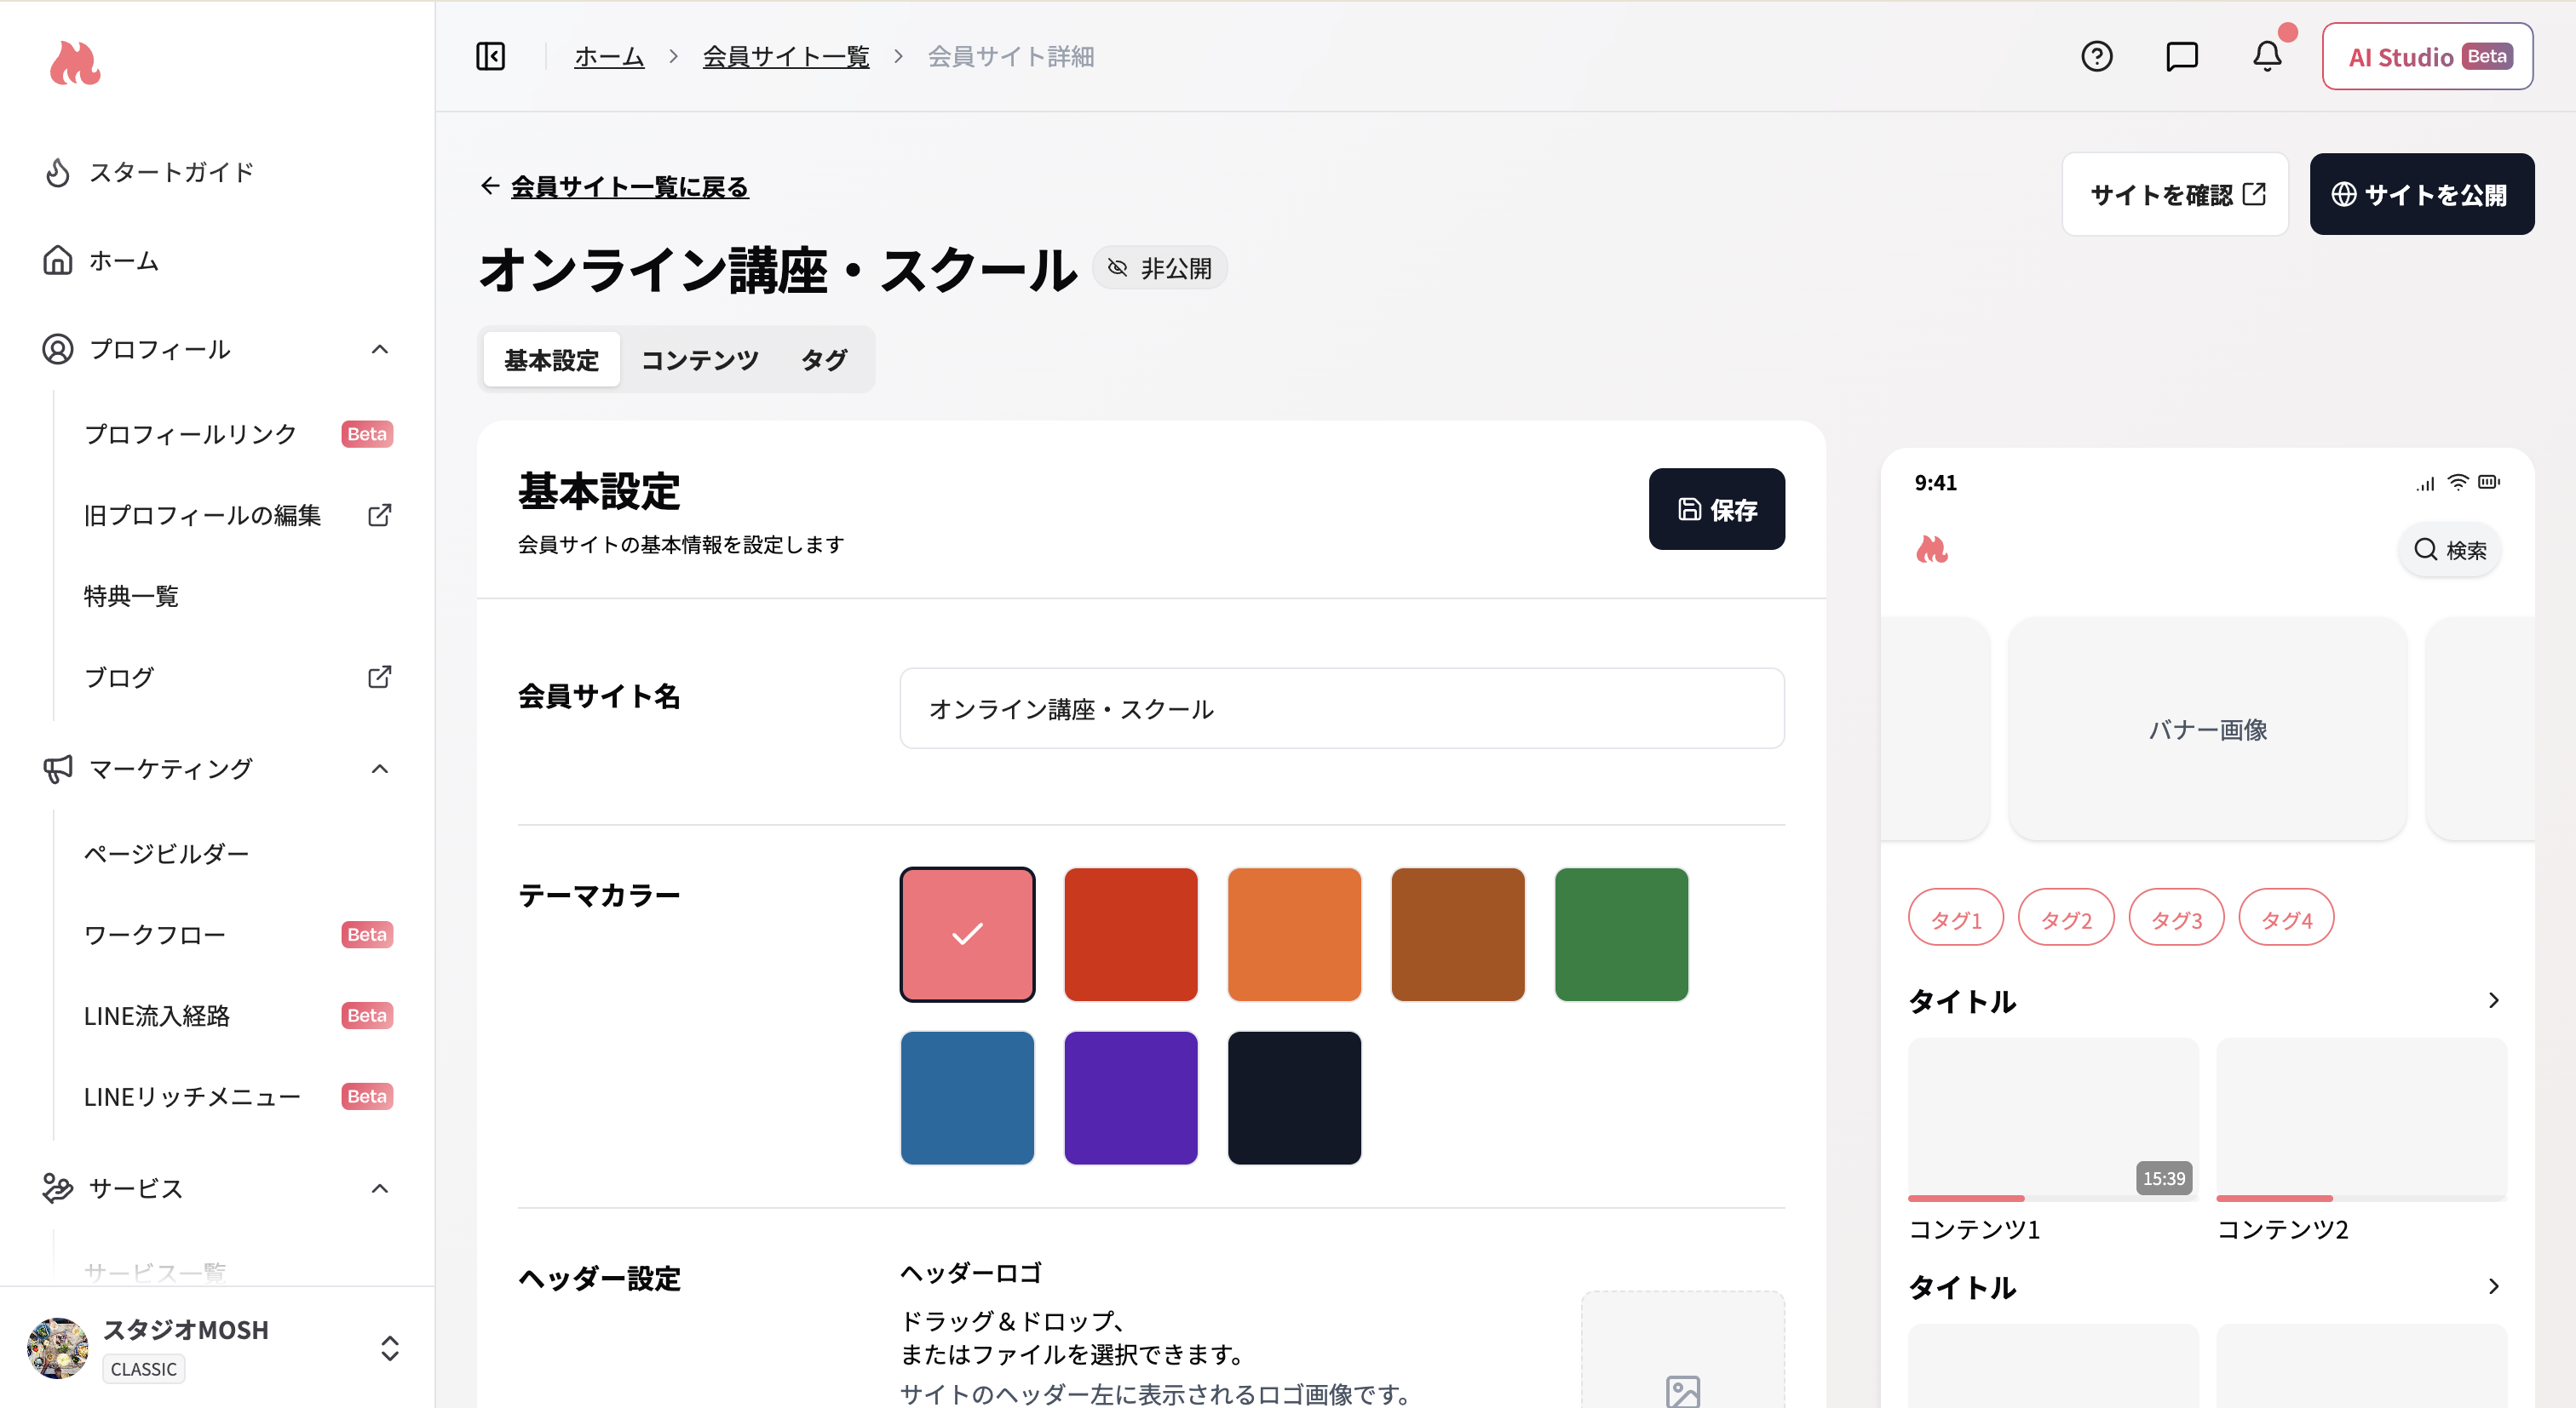Viewport: 2576px width, 1408px height.
Task: Select the purple theme color swatch
Action: click(x=1130, y=1097)
